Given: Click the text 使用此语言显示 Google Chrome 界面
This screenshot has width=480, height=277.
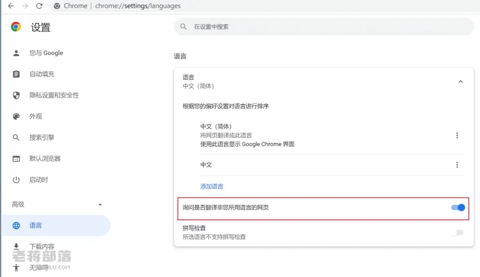Looking at the screenshot, I should tap(247, 144).
